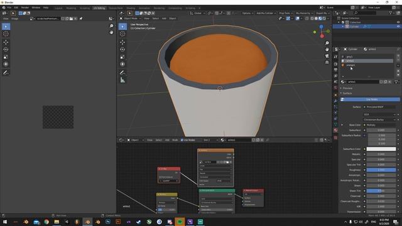Switch to the UV Editing workspace tab
Viewport: 402px width, 226px height.
[x=99, y=8]
